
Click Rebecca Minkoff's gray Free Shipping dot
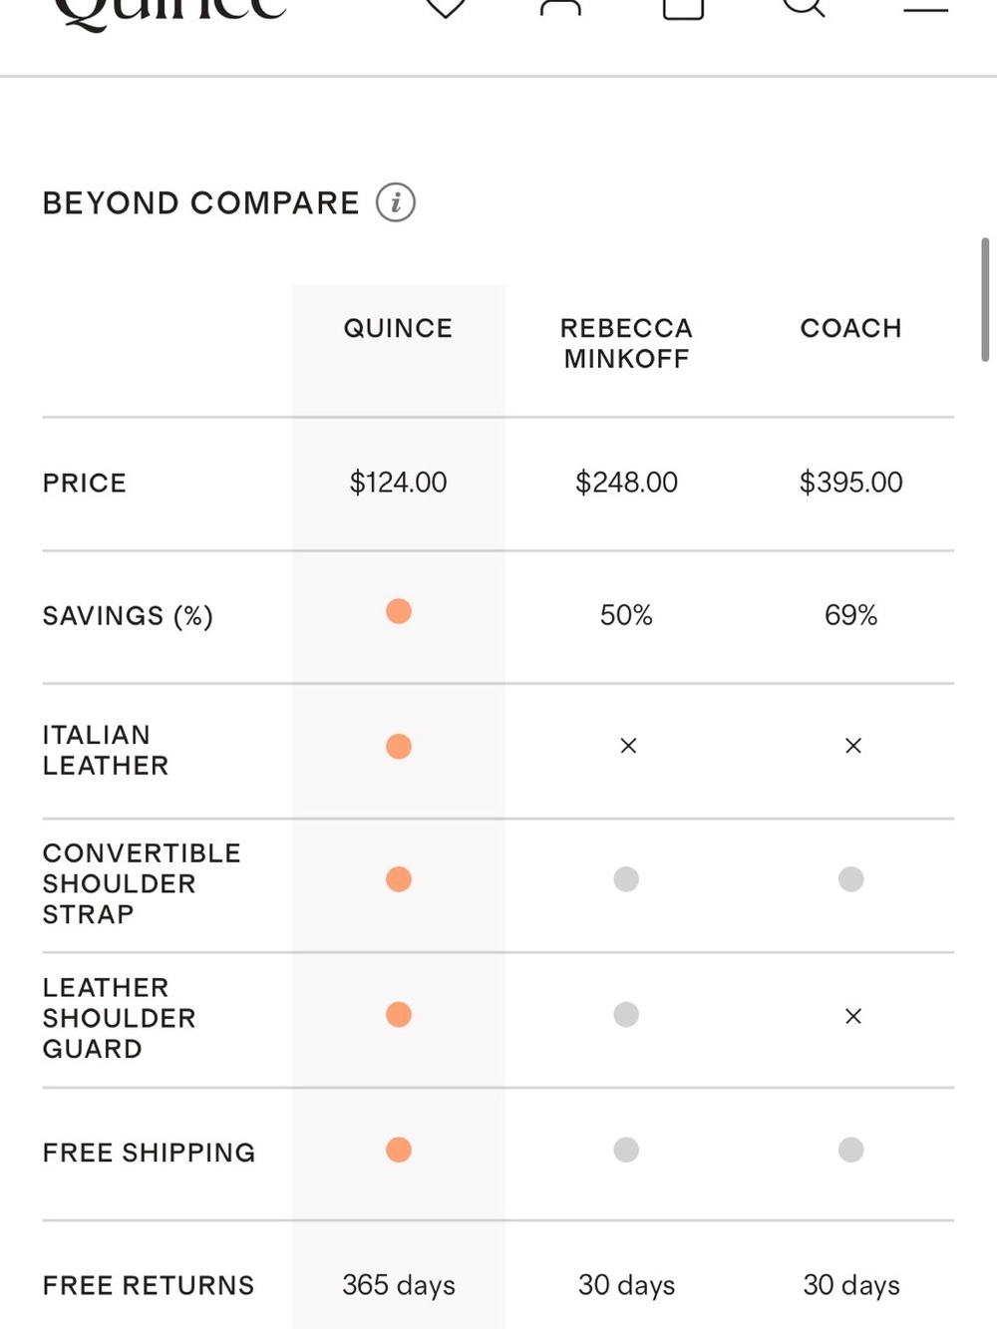pos(626,1150)
